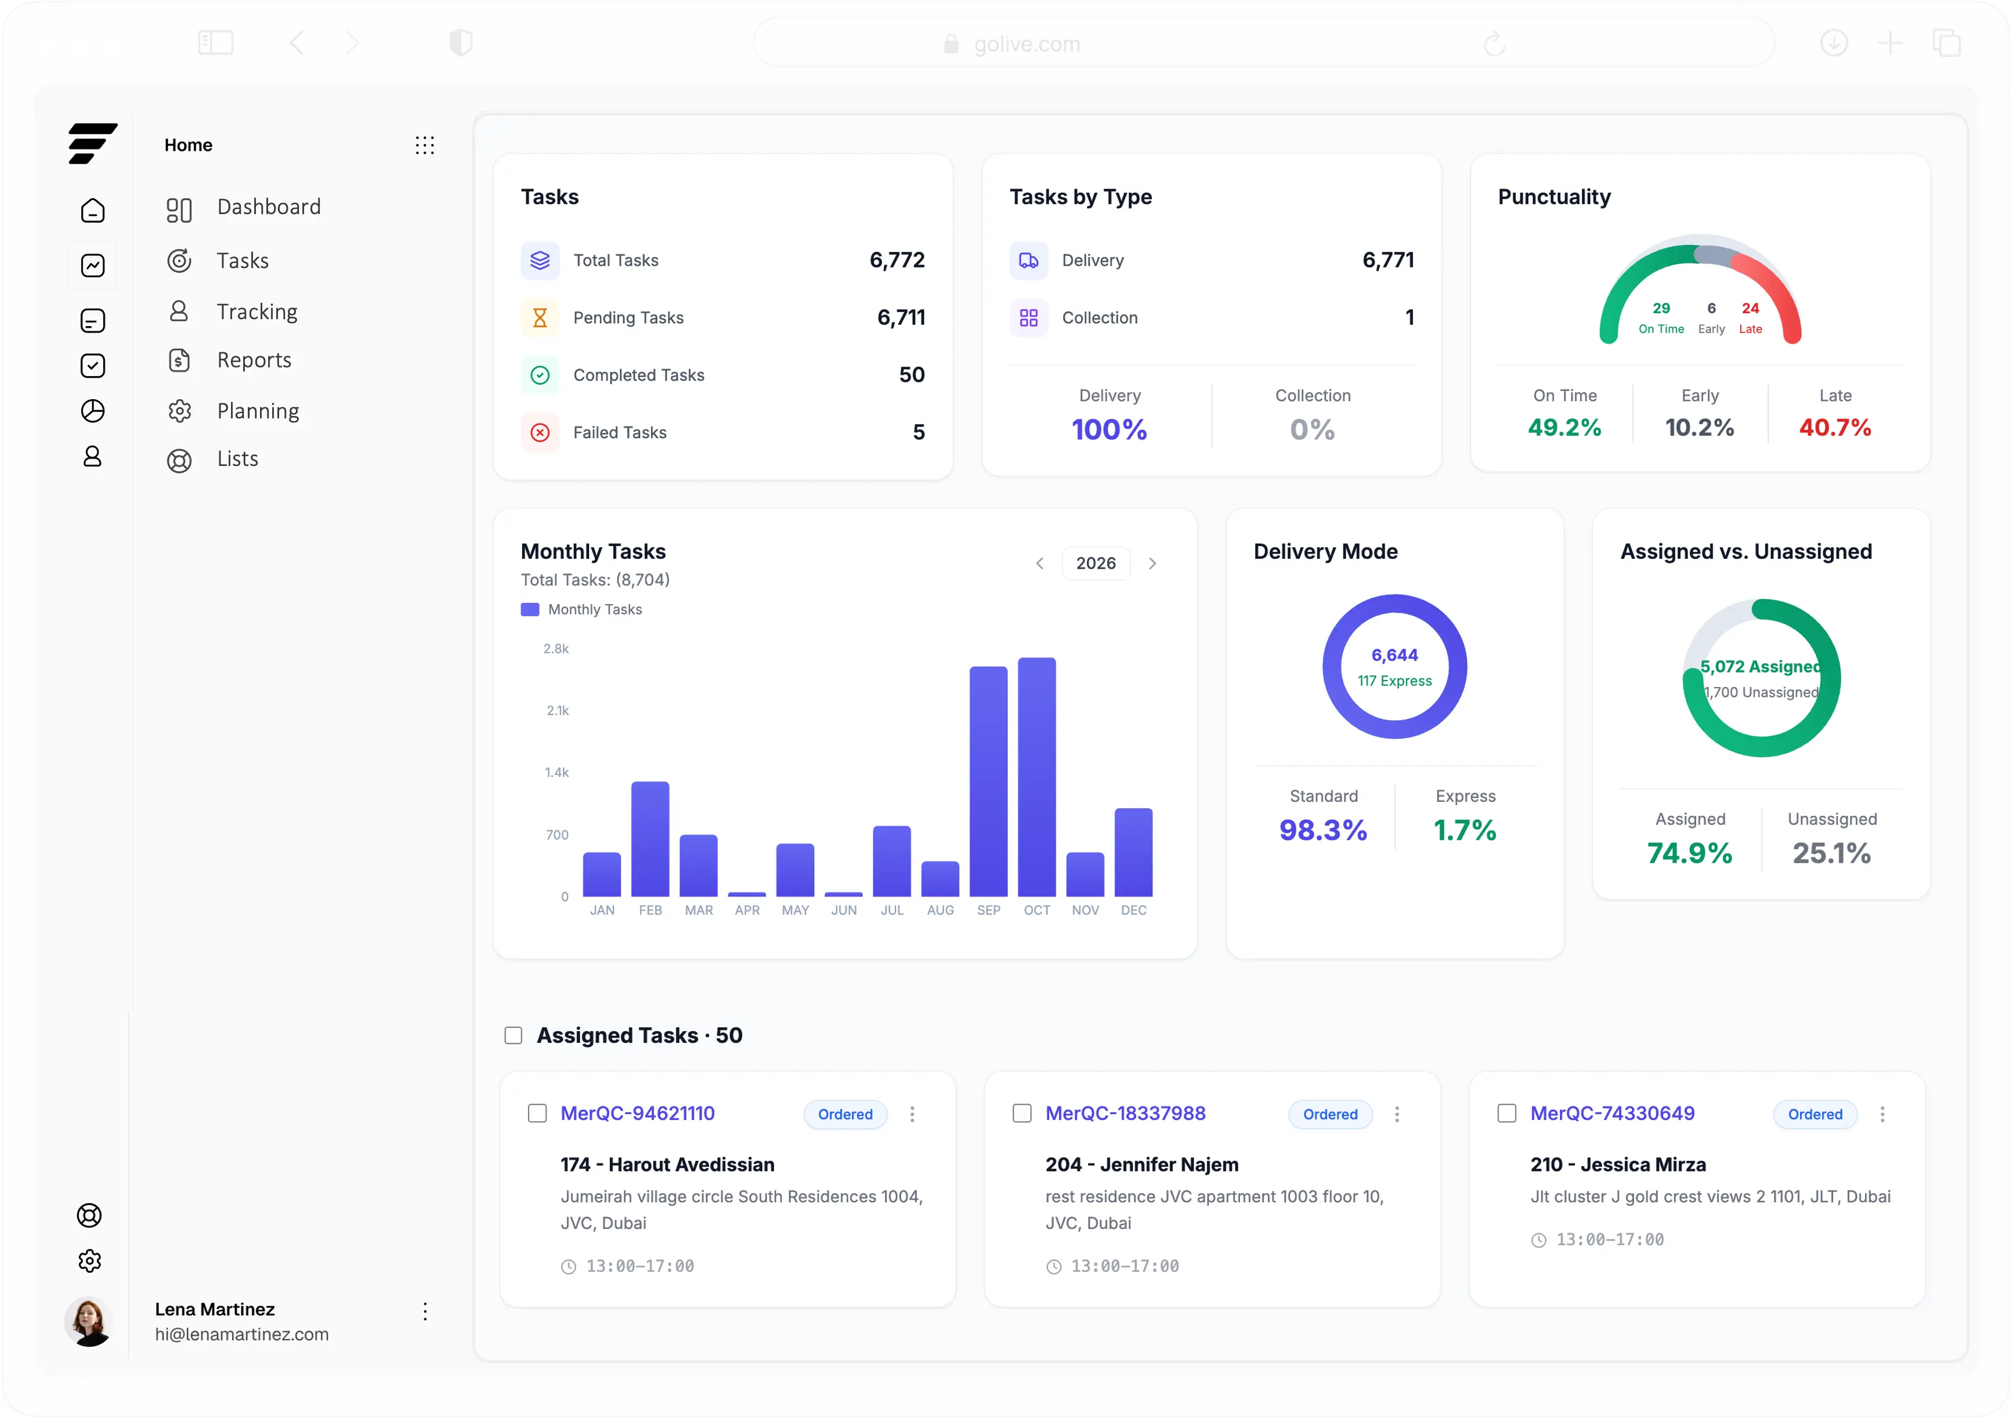2013x1417 pixels.
Task: Check the checkbox on MerQC-74330649 card
Action: [x=1507, y=1114]
